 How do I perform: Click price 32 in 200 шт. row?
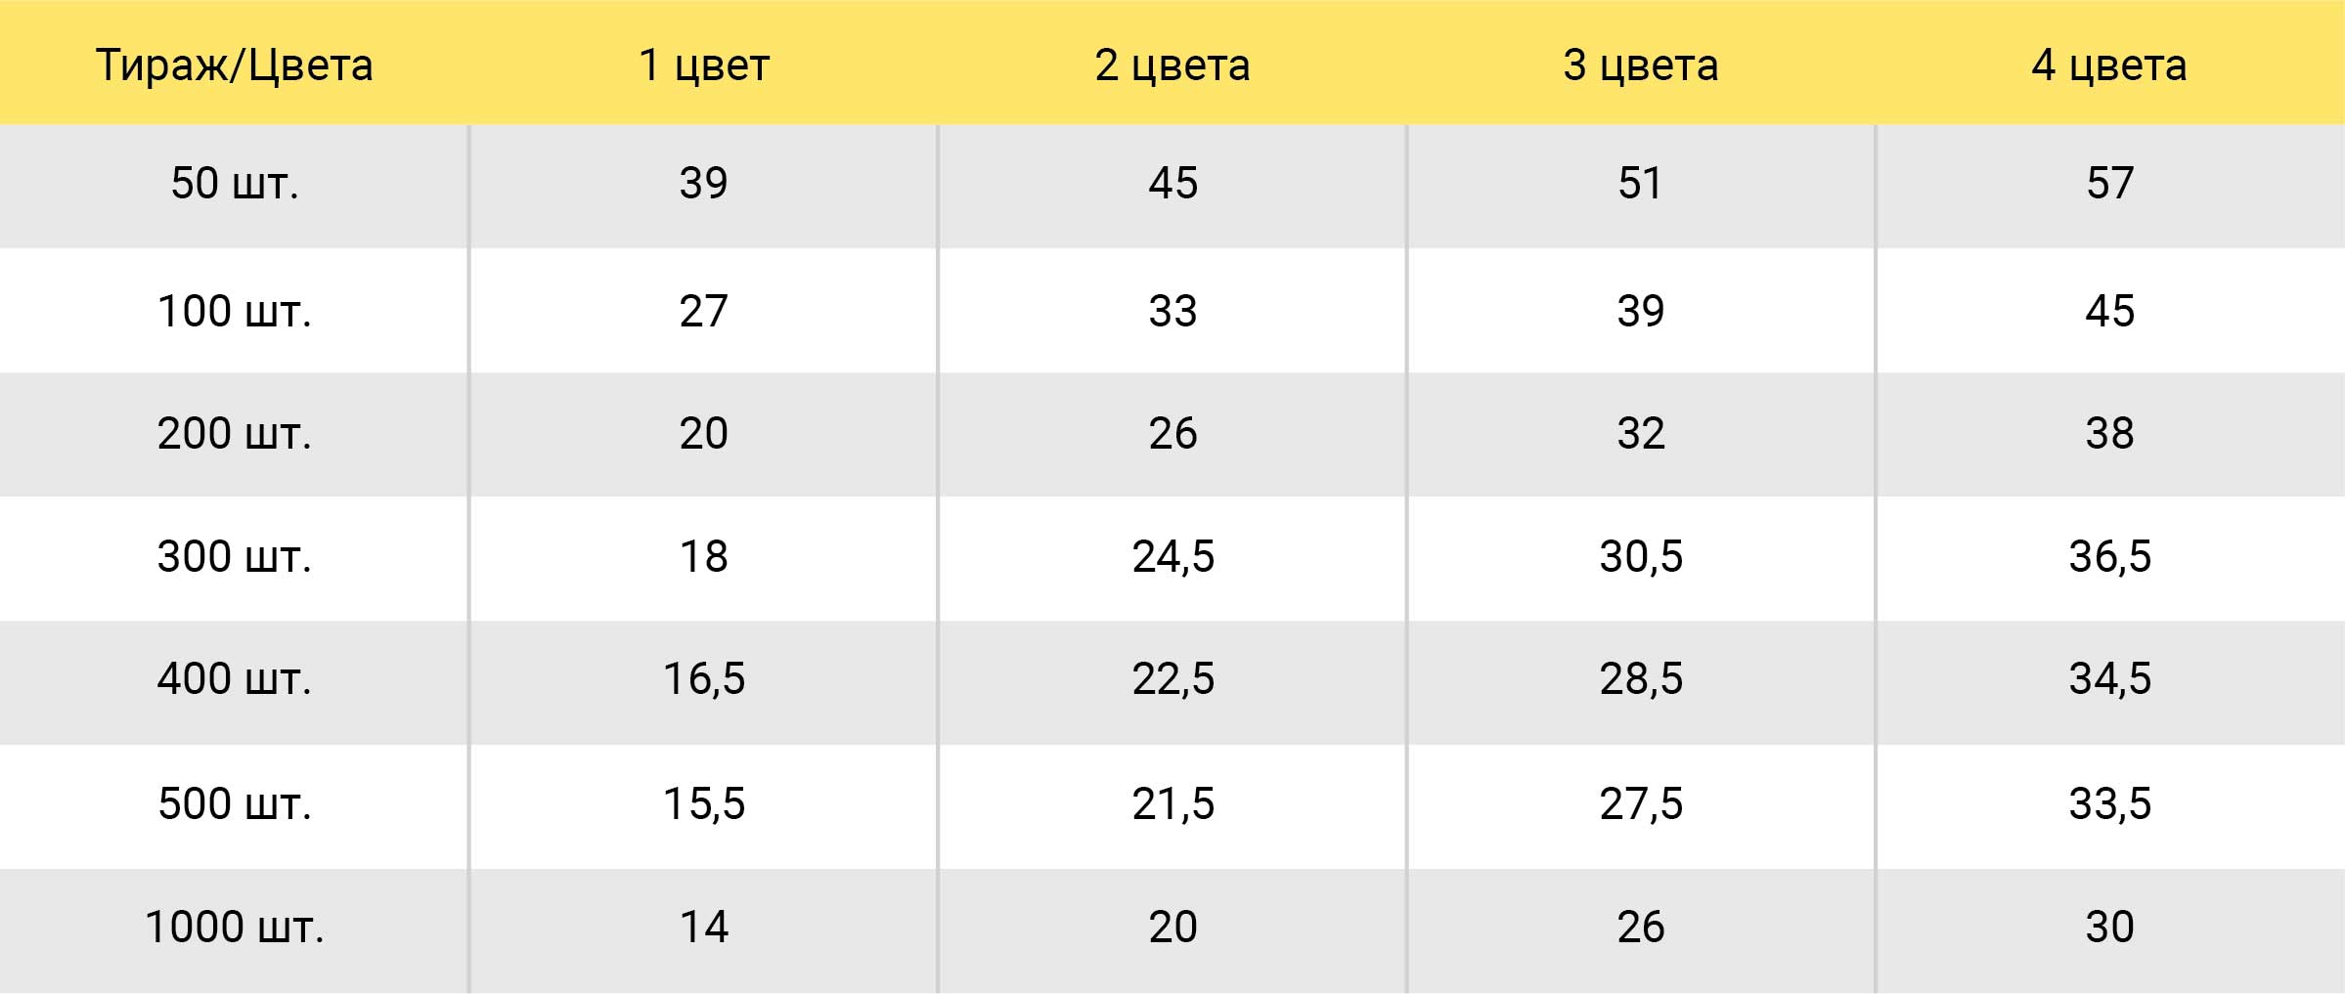pos(1641,434)
